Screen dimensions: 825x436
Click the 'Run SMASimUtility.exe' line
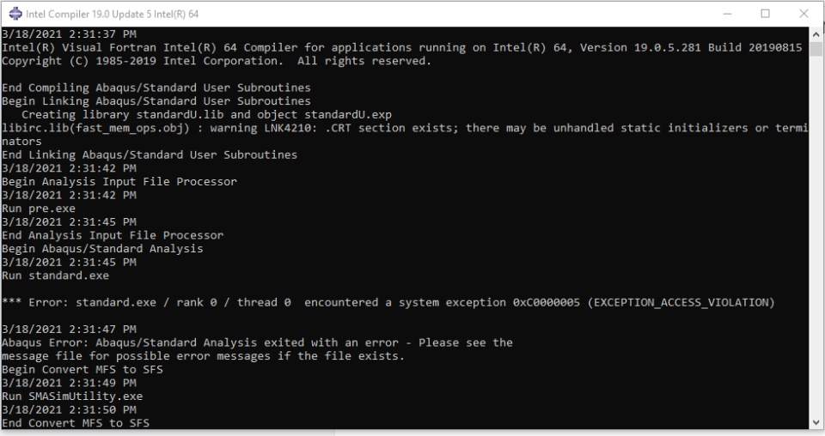point(72,397)
